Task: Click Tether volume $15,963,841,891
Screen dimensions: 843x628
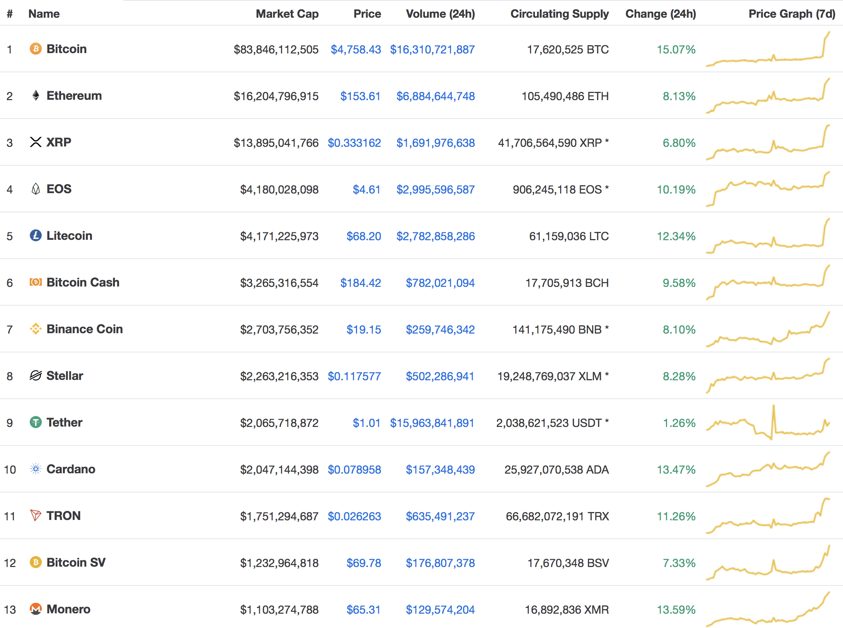Action: click(x=432, y=423)
